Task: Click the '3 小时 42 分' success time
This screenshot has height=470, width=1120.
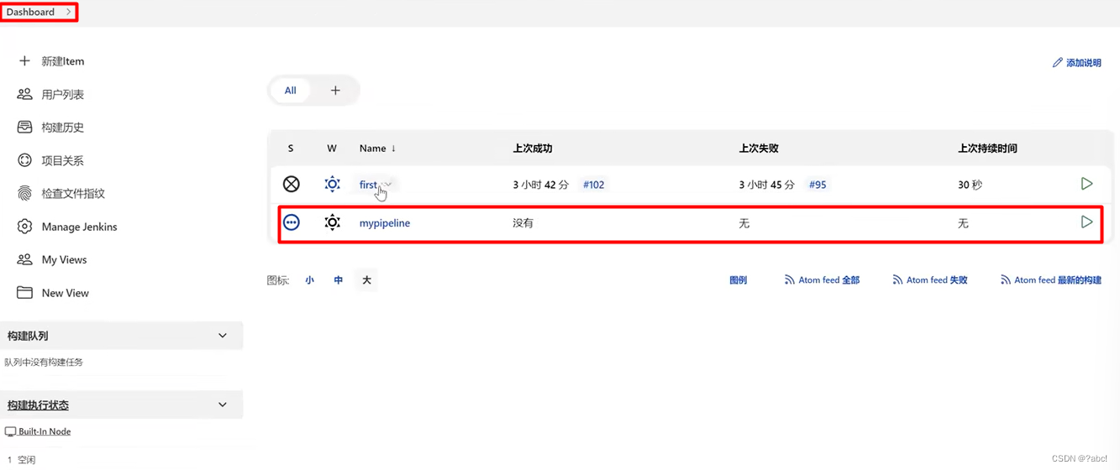Action: (x=541, y=185)
